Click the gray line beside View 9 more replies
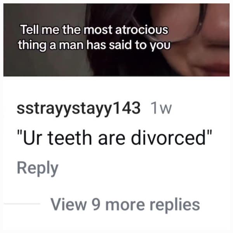Screen dimensions: 233x233 [22, 203]
